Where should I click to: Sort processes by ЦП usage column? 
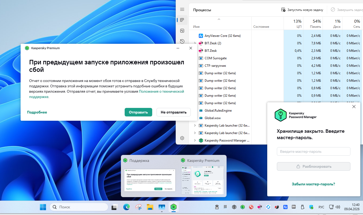[299, 27]
